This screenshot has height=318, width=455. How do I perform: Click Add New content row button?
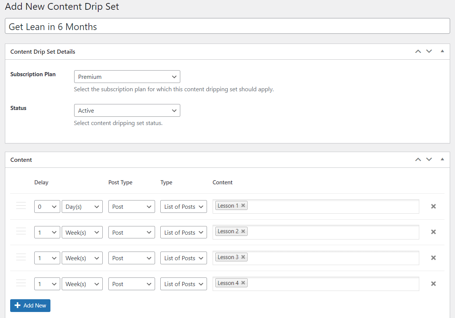tap(30, 306)
